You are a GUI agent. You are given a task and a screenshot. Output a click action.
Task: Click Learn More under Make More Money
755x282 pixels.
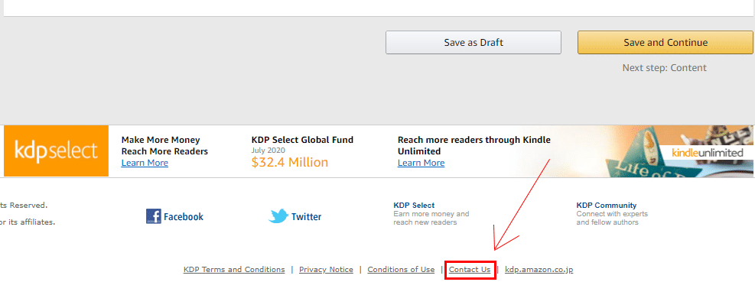145,163
